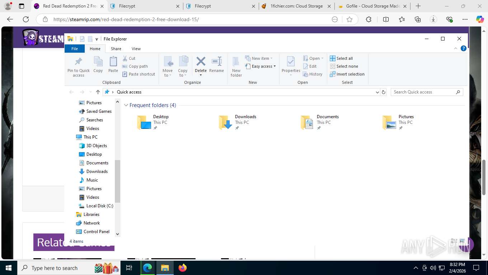Open Quick Access Toolbar customize dropdown
Viewport: 488px width, 275px height.
97,39
